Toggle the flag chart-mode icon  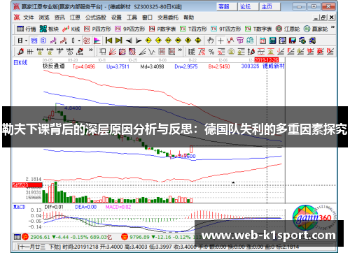tap(97, 41)
